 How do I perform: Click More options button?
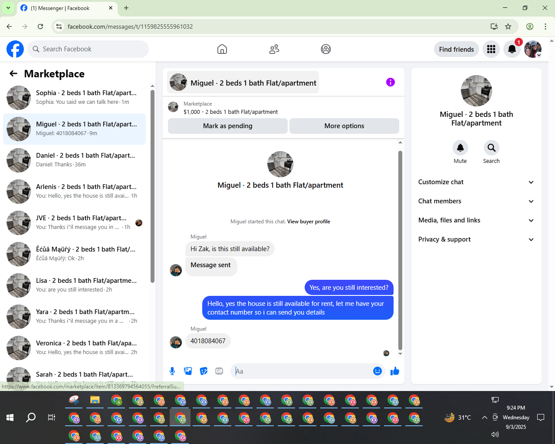pyautogui.click(x=344, y=126)
